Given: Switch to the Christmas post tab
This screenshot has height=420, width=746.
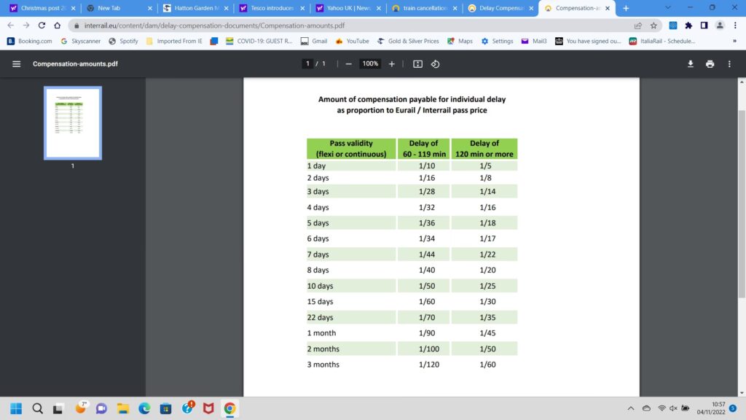Looking at the screenshot, I should click(x=42, y=8).
